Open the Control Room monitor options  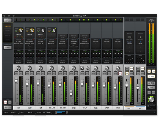[x=151, y=83]
